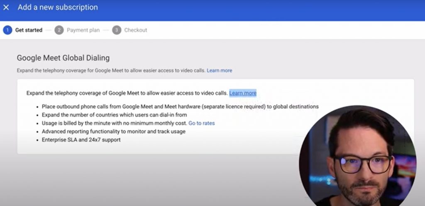Click 'Usage is billed by the minute' text
This screenshot has height=206, width=425.
115,123
